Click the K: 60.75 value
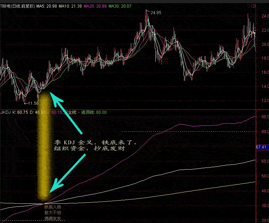The image size is (269, 223). coord(20,112)
